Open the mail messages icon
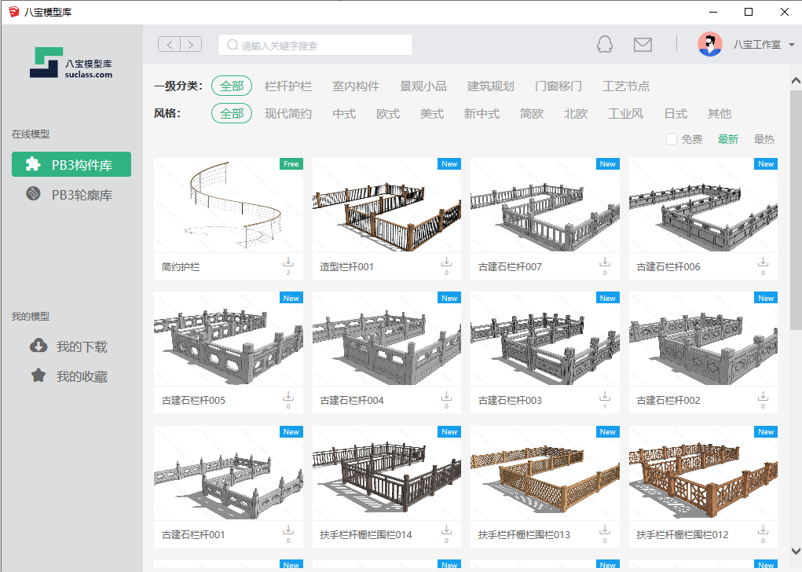Image resolution: width=802 pixels, height=572 pixels. pos(643,45)
